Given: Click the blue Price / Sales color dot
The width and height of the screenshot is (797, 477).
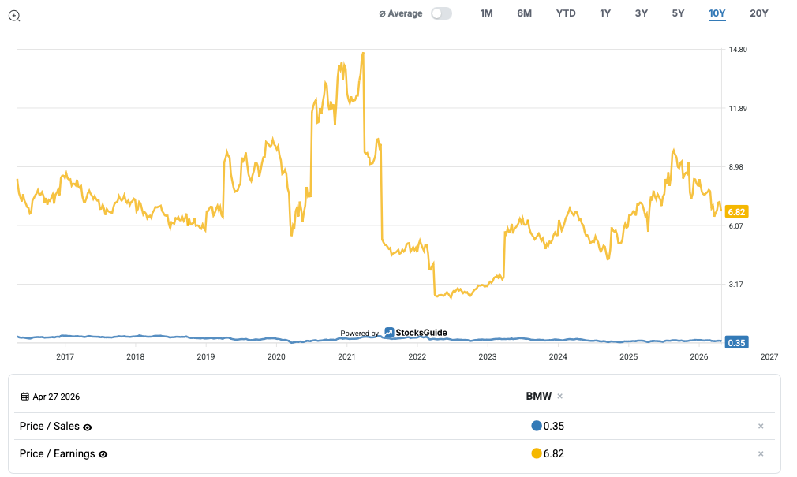Looking at the screenshot, I should [x=537, y=427].
